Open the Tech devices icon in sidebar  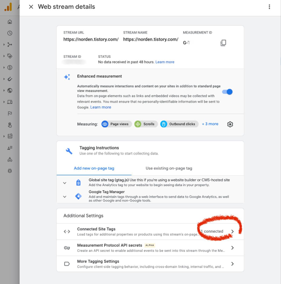point(10,102)
